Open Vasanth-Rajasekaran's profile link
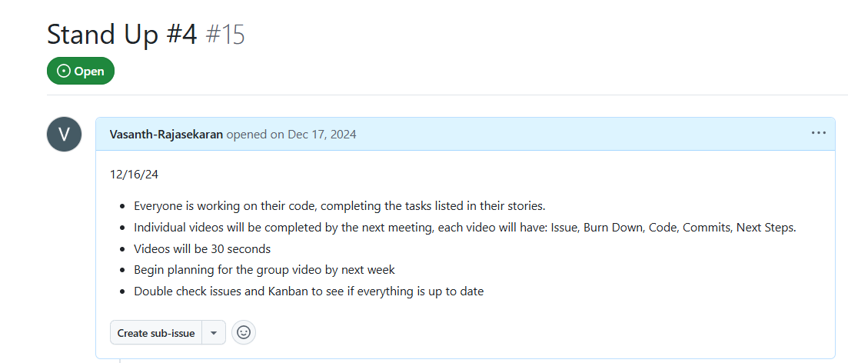This screenshot has width=848, height=363. pos(166,134)
